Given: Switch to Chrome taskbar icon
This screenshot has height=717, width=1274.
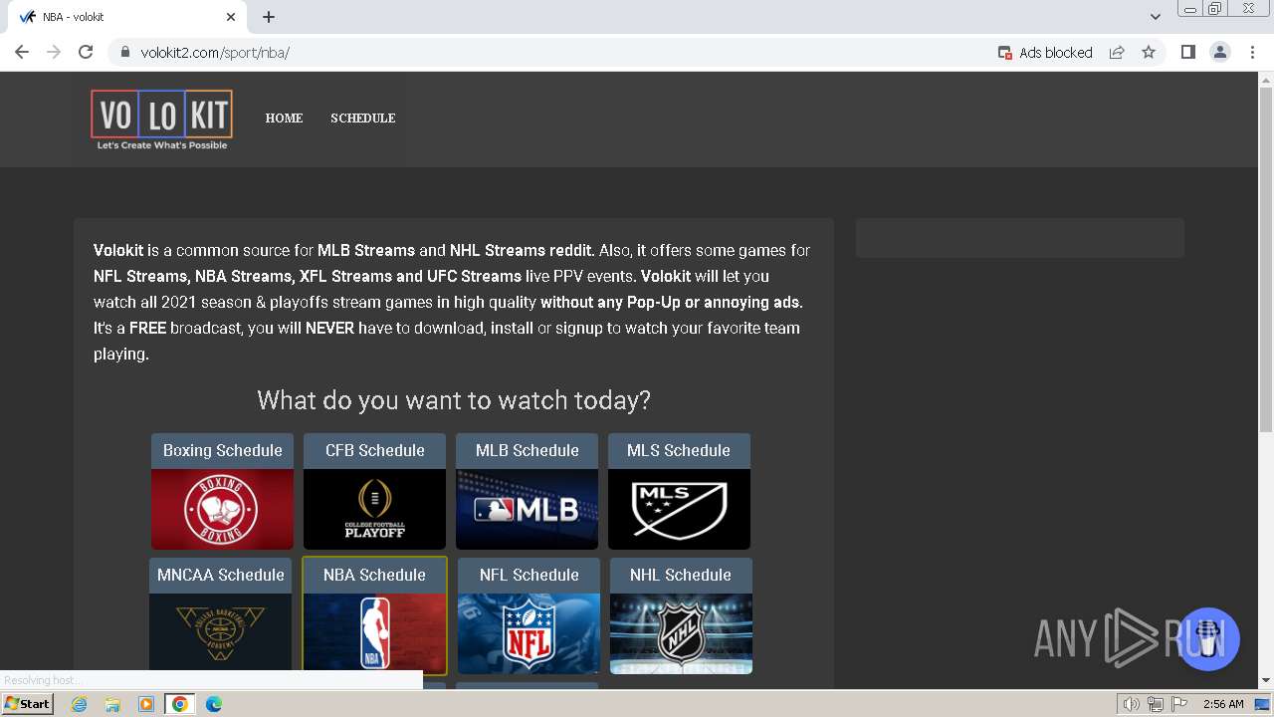Looking at the screenshot, I should point(180,704).
